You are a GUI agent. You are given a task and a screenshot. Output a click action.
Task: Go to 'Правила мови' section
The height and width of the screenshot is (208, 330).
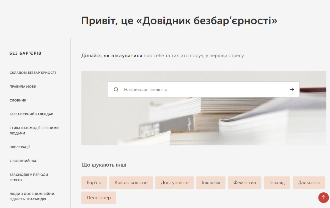(23, 86)
